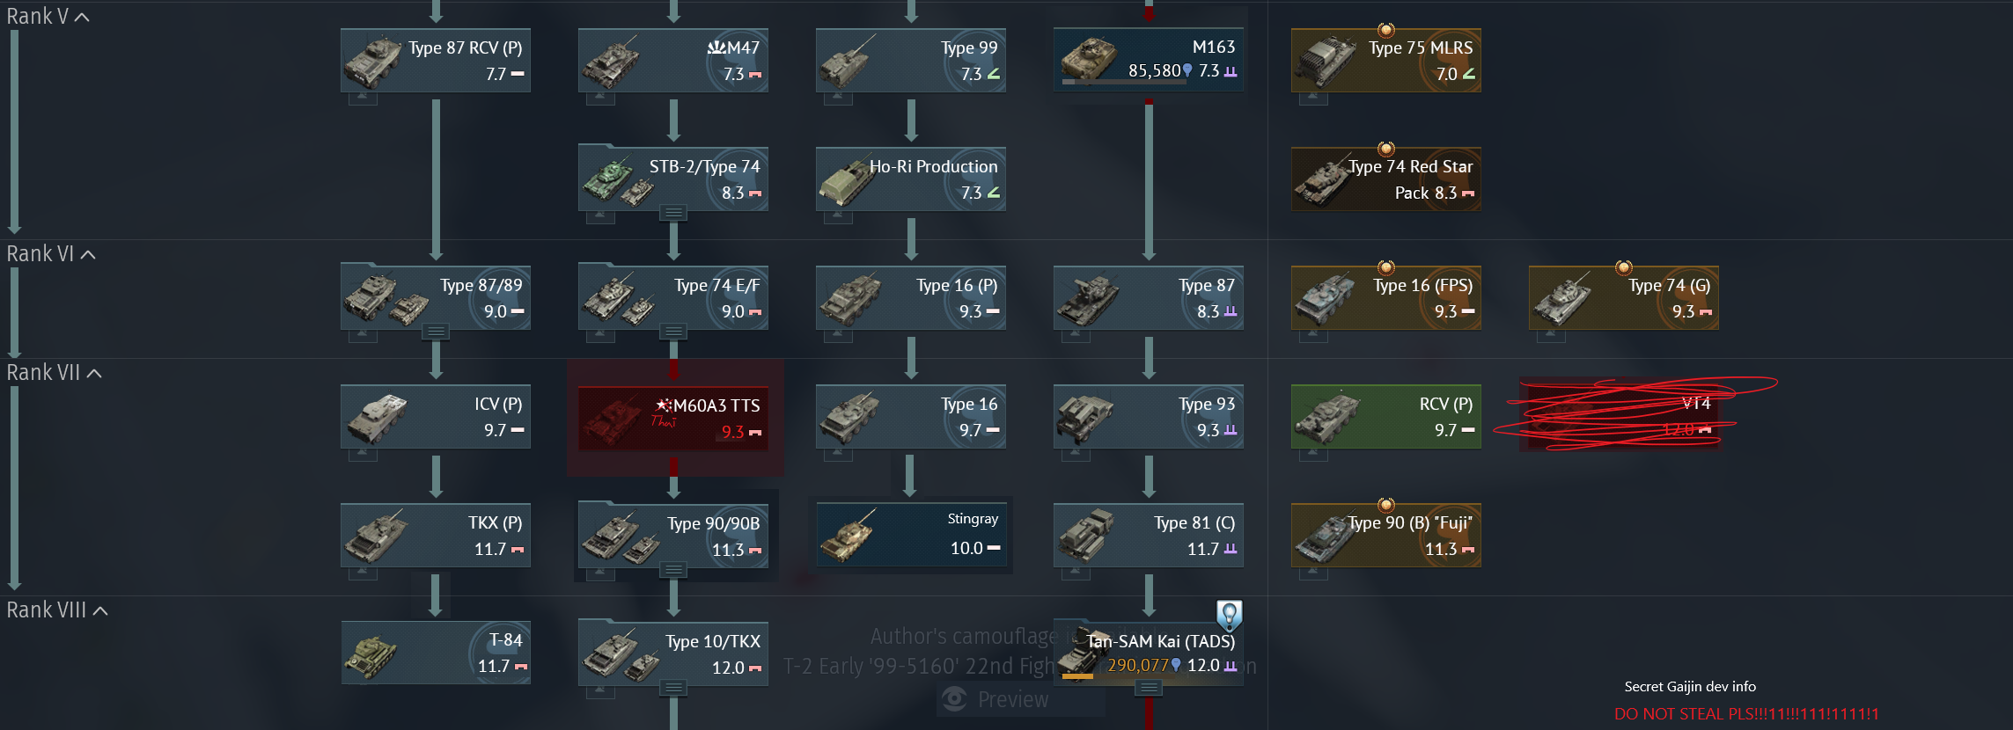
Task: Expand the Type 74 E/F group list icon
Action: (673, 332)
